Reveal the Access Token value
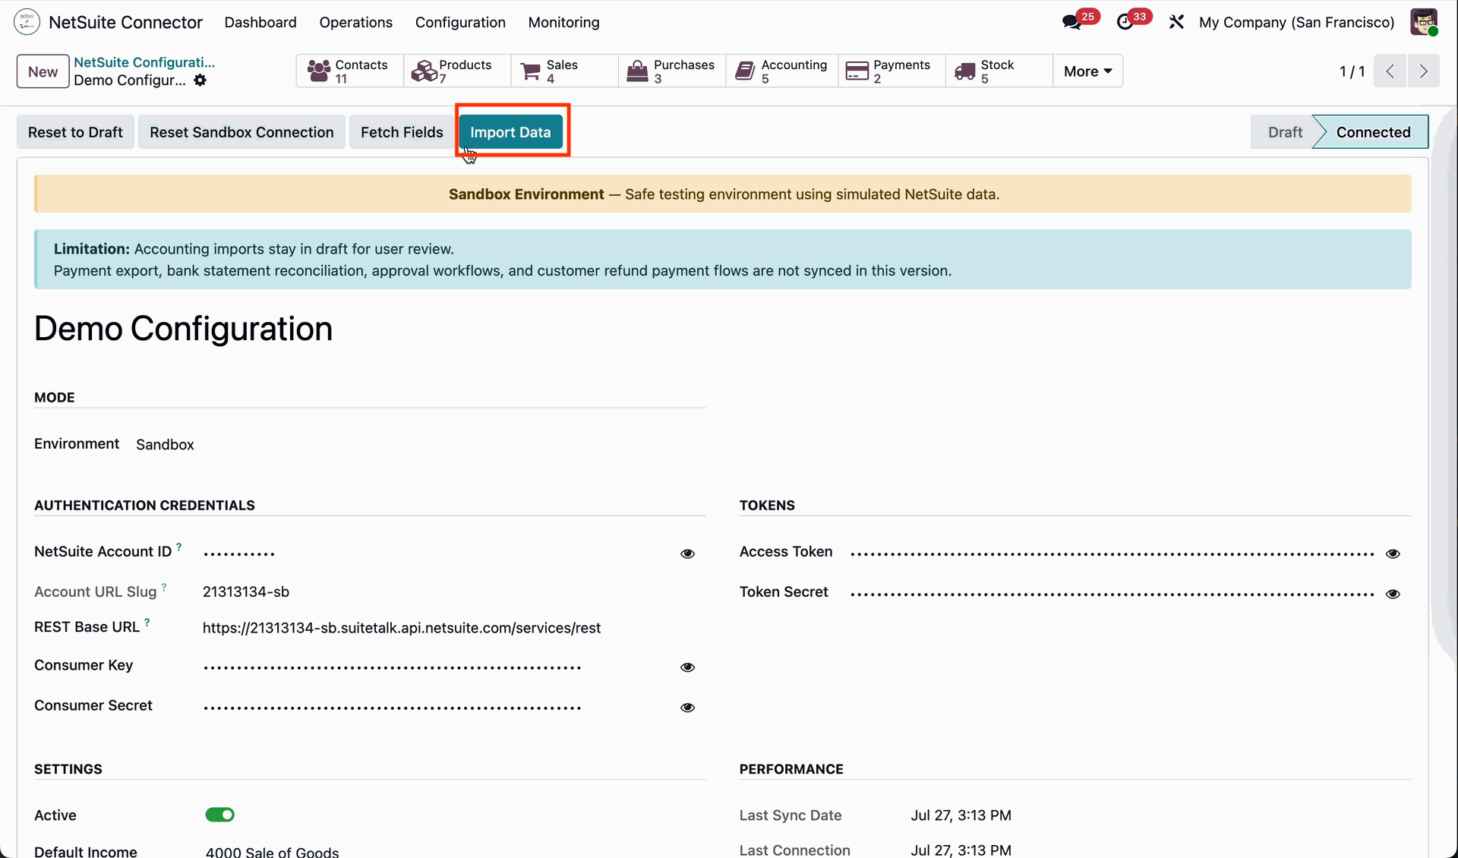Screen dimensions: 1458x858 (x=1393, y=554)
